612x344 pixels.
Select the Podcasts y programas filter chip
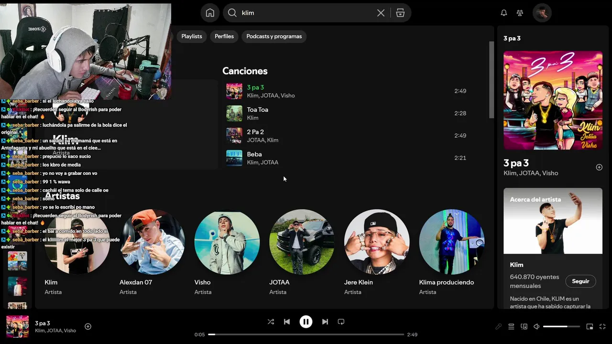pos(274,36)
